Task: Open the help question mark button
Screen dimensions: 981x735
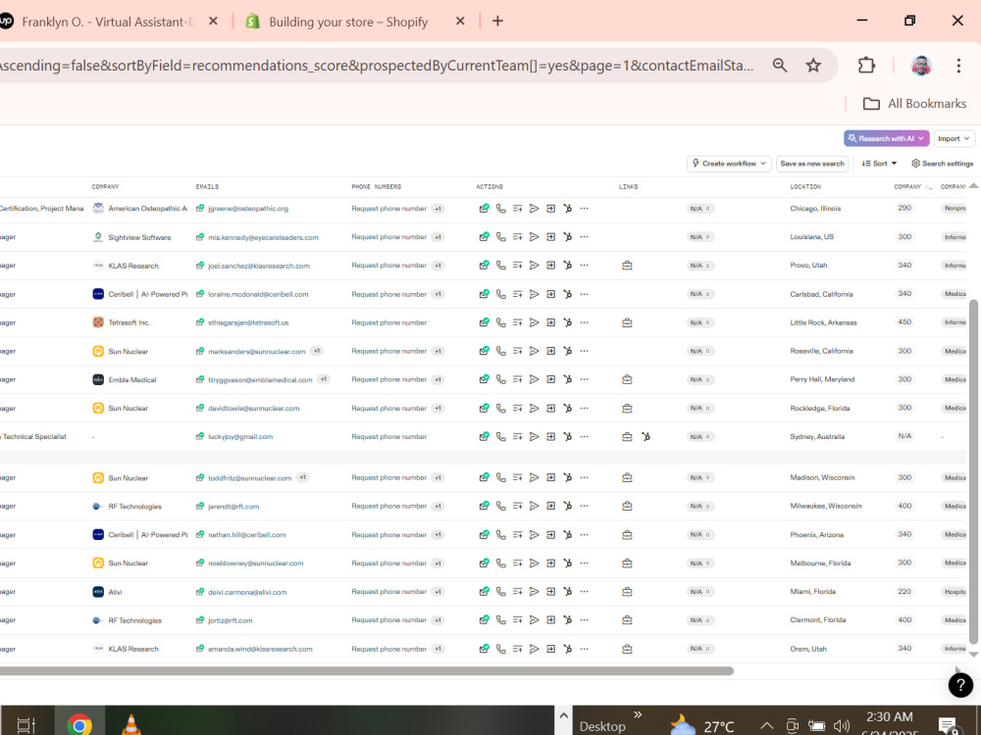Action: tap(960, 685)
